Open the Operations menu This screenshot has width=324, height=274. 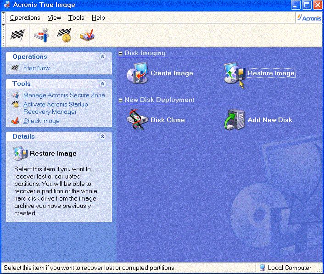point(25,17)
